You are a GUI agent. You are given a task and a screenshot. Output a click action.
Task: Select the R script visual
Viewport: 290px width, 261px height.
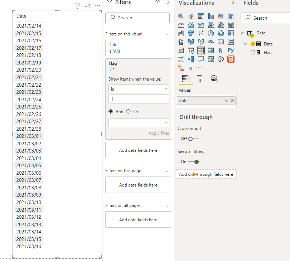[221, 50]
